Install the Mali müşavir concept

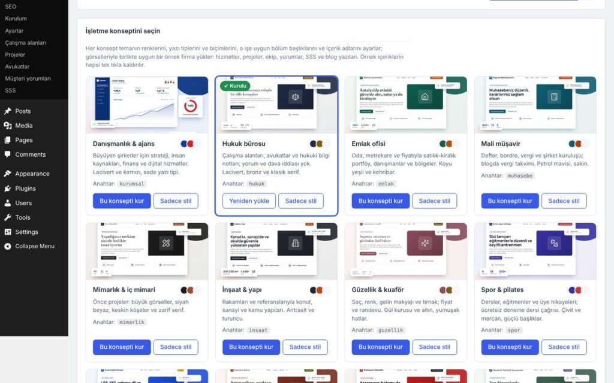pyautogui.click(x=510, y=201)
